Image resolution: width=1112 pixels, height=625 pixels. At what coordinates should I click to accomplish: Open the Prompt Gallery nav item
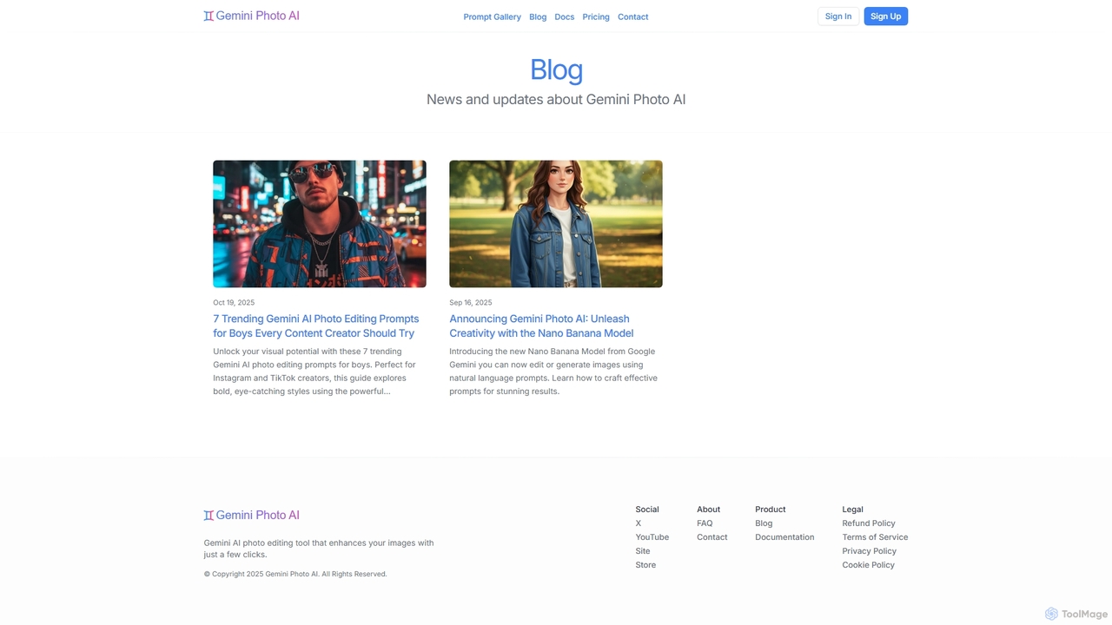(x=492, y=16)
